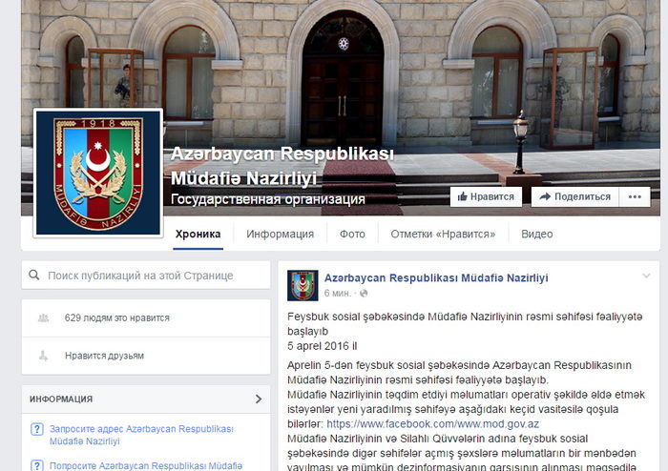Open the Отметки «Нравится» tab
This screenshot has height=471, width=668.
point(443,234)
